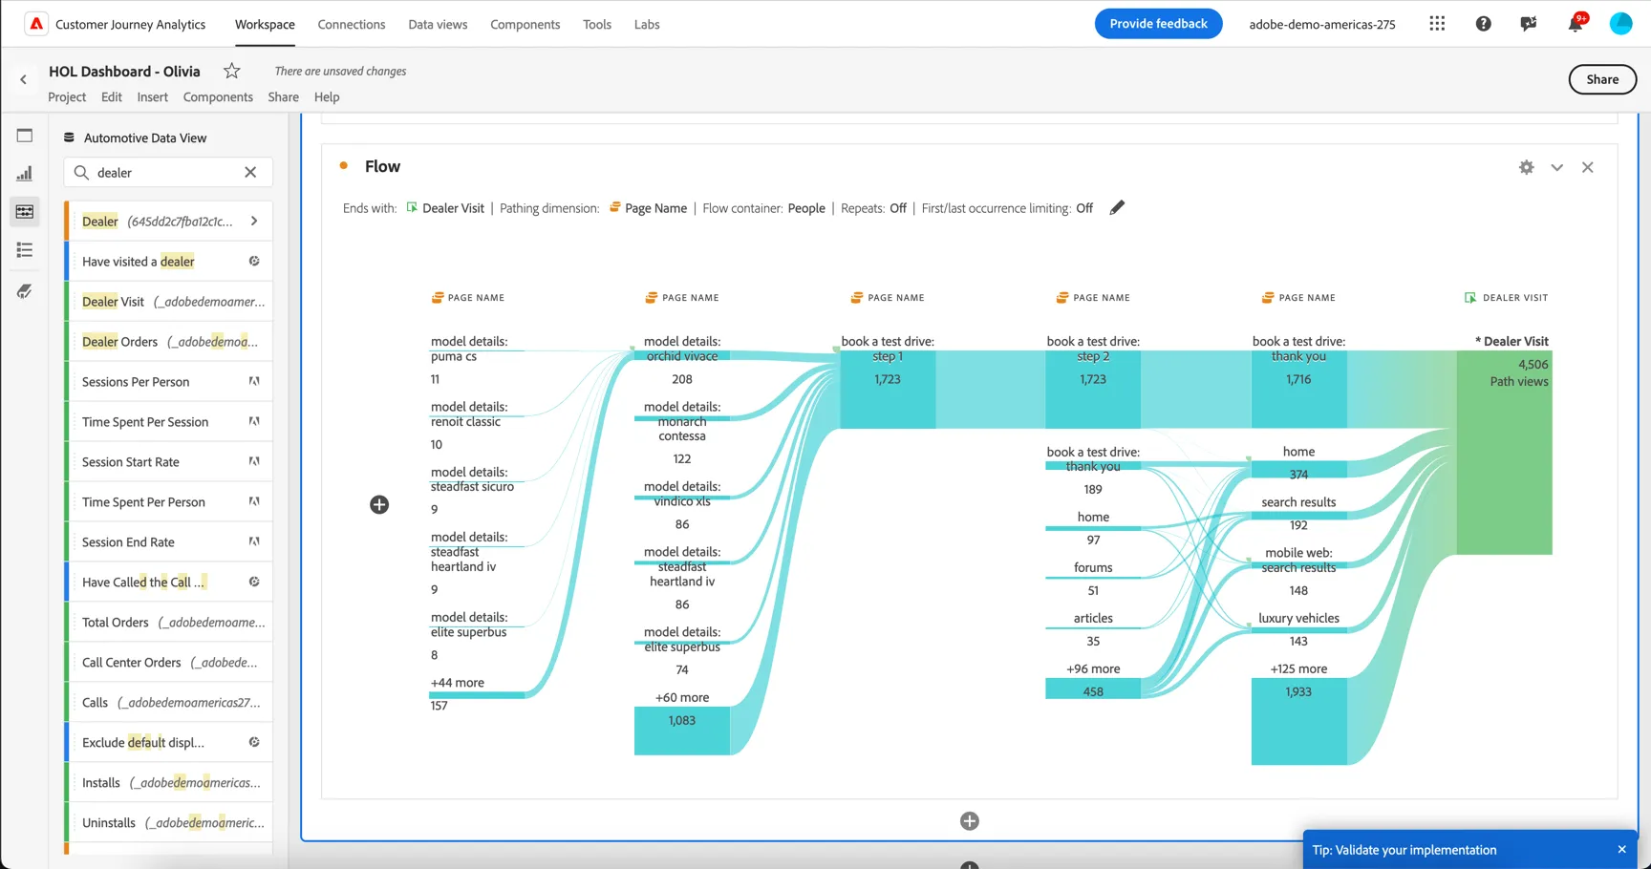
Task: Select the Sessions Per Person metric
Action: click(x=169, y=382)
